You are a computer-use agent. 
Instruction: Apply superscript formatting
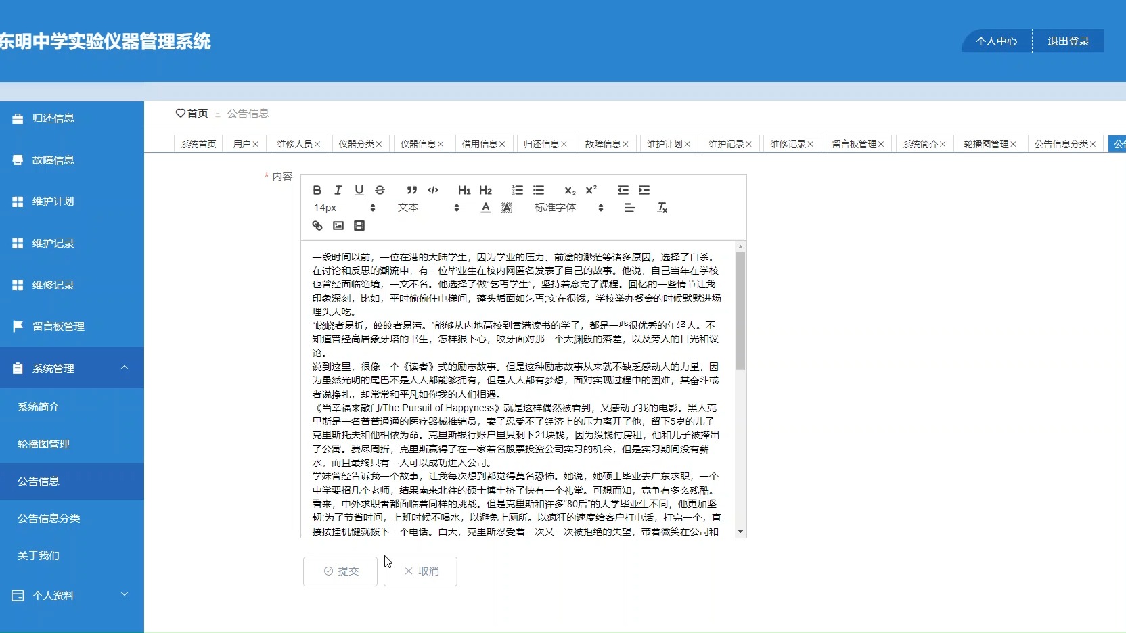click(591, 190)
